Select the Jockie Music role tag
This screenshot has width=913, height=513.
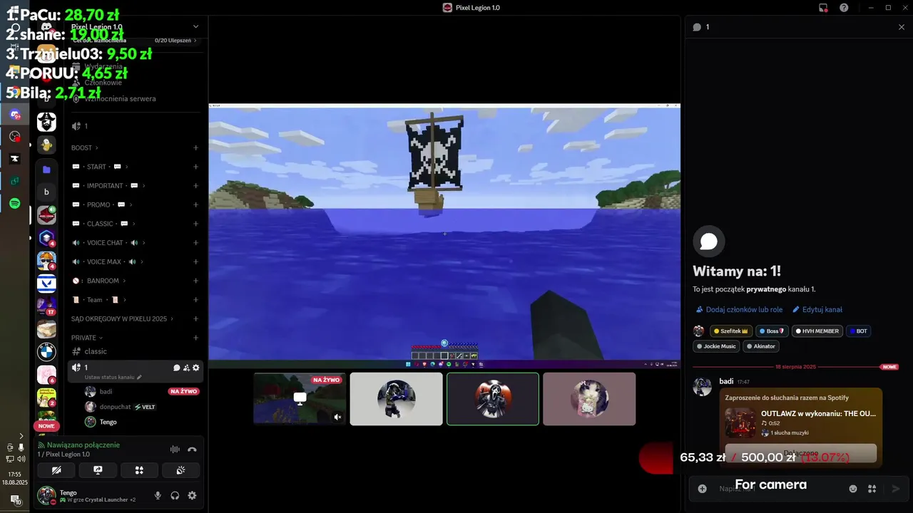coord(716,346)
